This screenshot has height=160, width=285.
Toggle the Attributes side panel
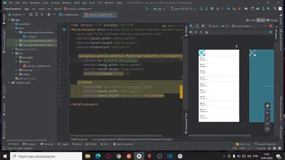click(276, 32)
